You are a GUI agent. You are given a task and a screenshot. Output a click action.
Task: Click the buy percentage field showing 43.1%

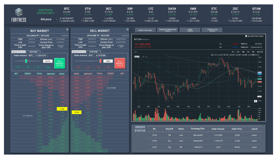pos(48,61)
